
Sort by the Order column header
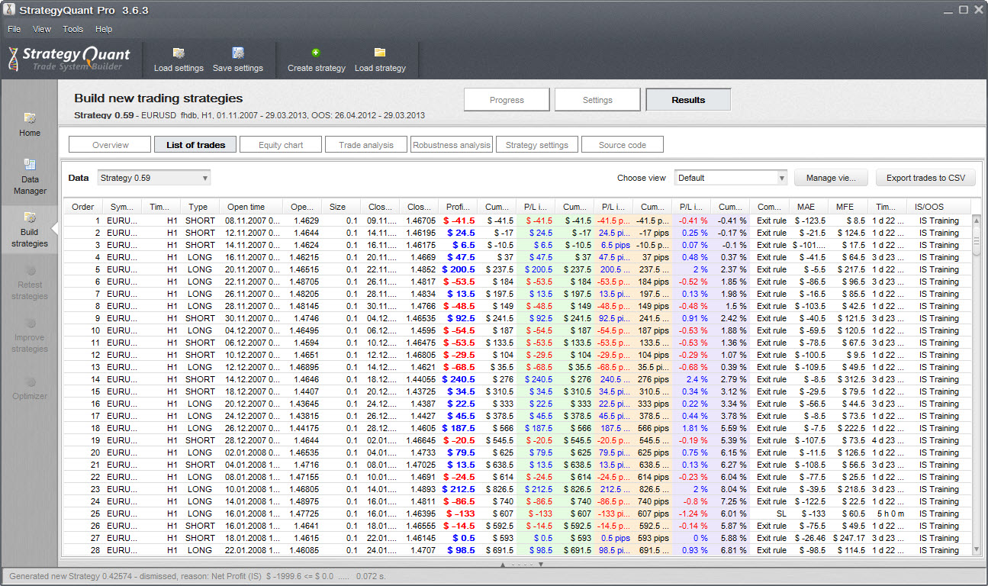pyautogui.click(x=82, y=207)
